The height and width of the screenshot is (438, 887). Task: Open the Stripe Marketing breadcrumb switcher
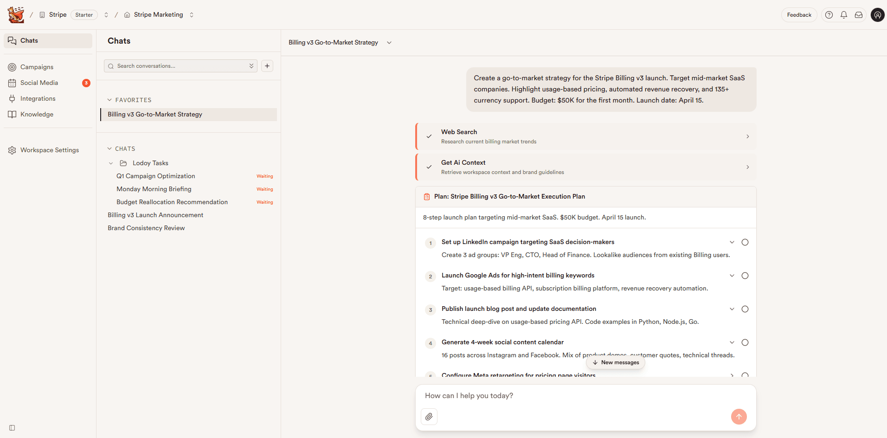coord(191,14)
